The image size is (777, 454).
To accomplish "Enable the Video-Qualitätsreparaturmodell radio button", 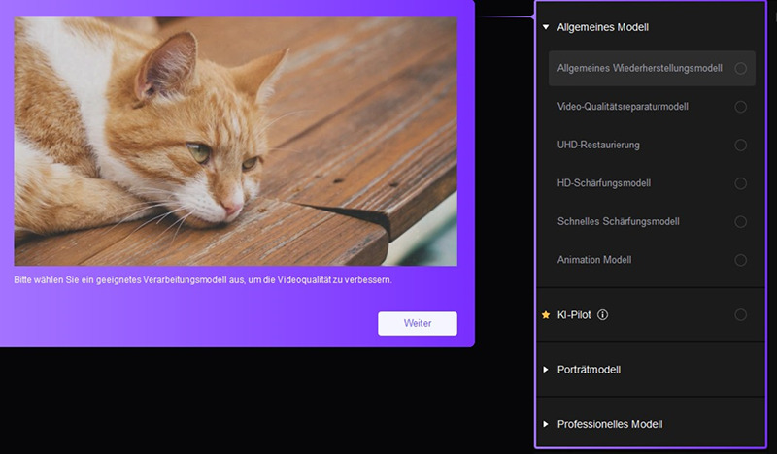I will (740, 107).
